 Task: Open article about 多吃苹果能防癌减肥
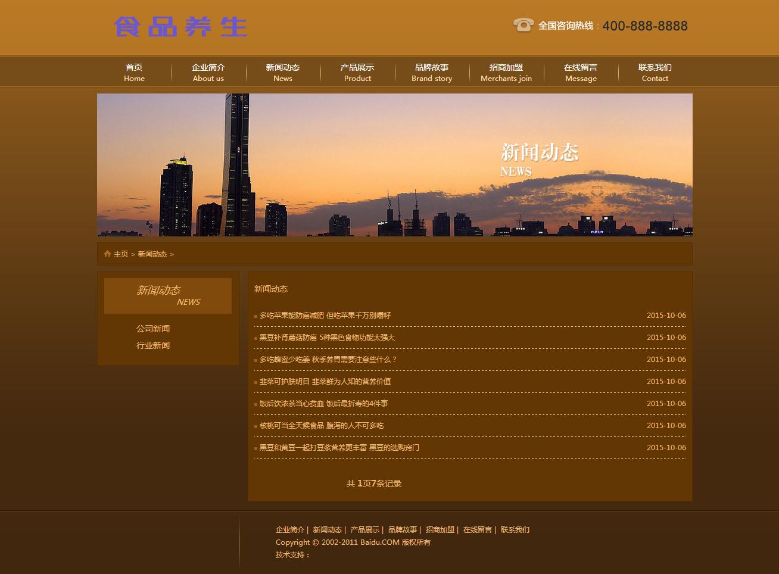point(325,316)
